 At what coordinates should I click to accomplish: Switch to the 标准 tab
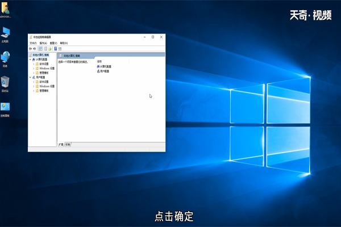(68, 145)
